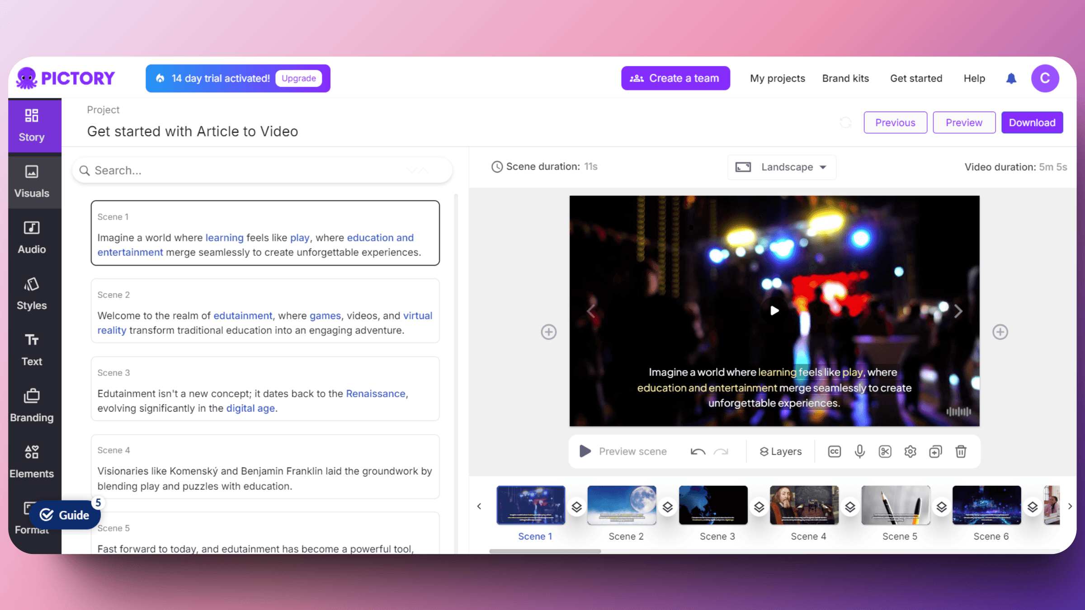1085x610 pixels.
Task: Open Brand kits
Action: [845, 78]
